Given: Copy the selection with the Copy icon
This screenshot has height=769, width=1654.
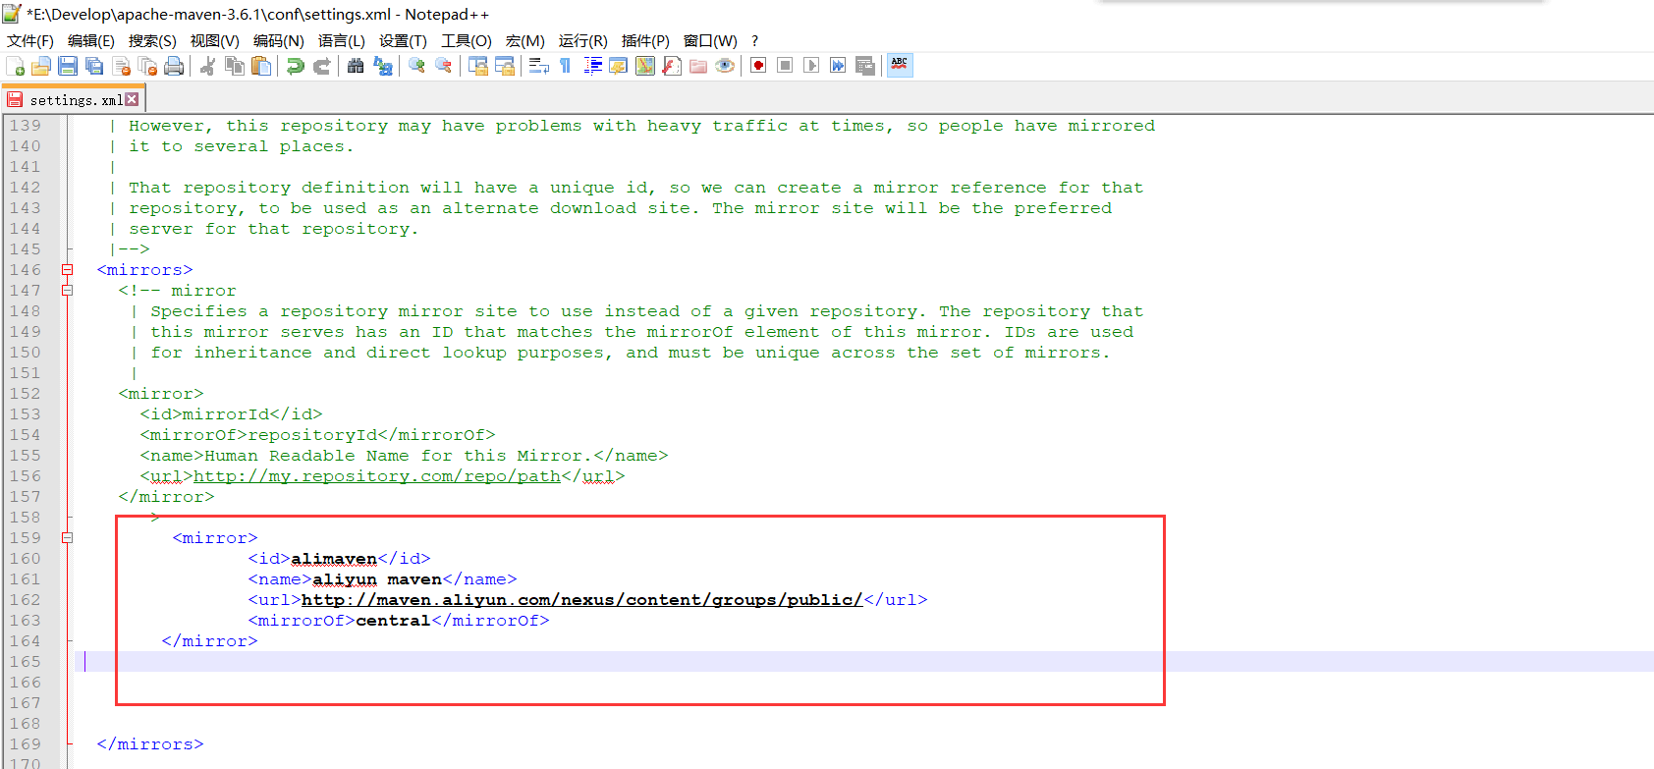Looking at the screenshot, I should click(x=235, y=66).
